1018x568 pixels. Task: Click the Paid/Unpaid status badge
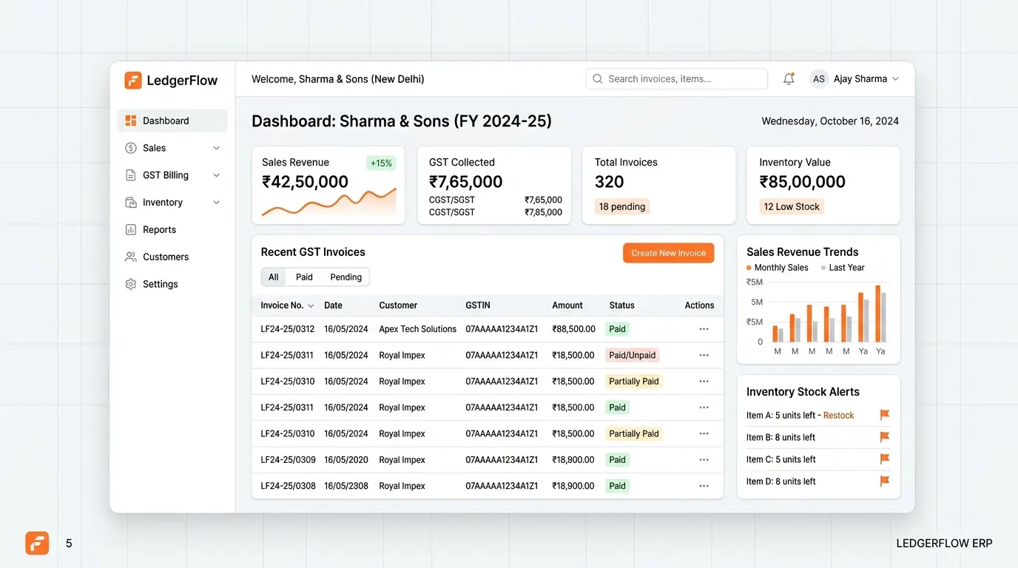(x=633, y=356)
